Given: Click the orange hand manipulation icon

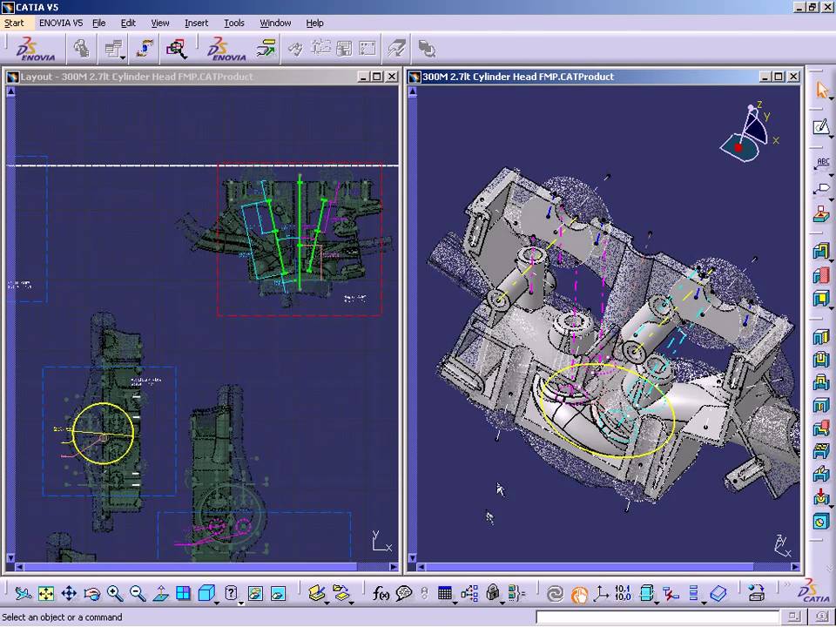Looking at the screenshot, I should [x=578, y=593].
